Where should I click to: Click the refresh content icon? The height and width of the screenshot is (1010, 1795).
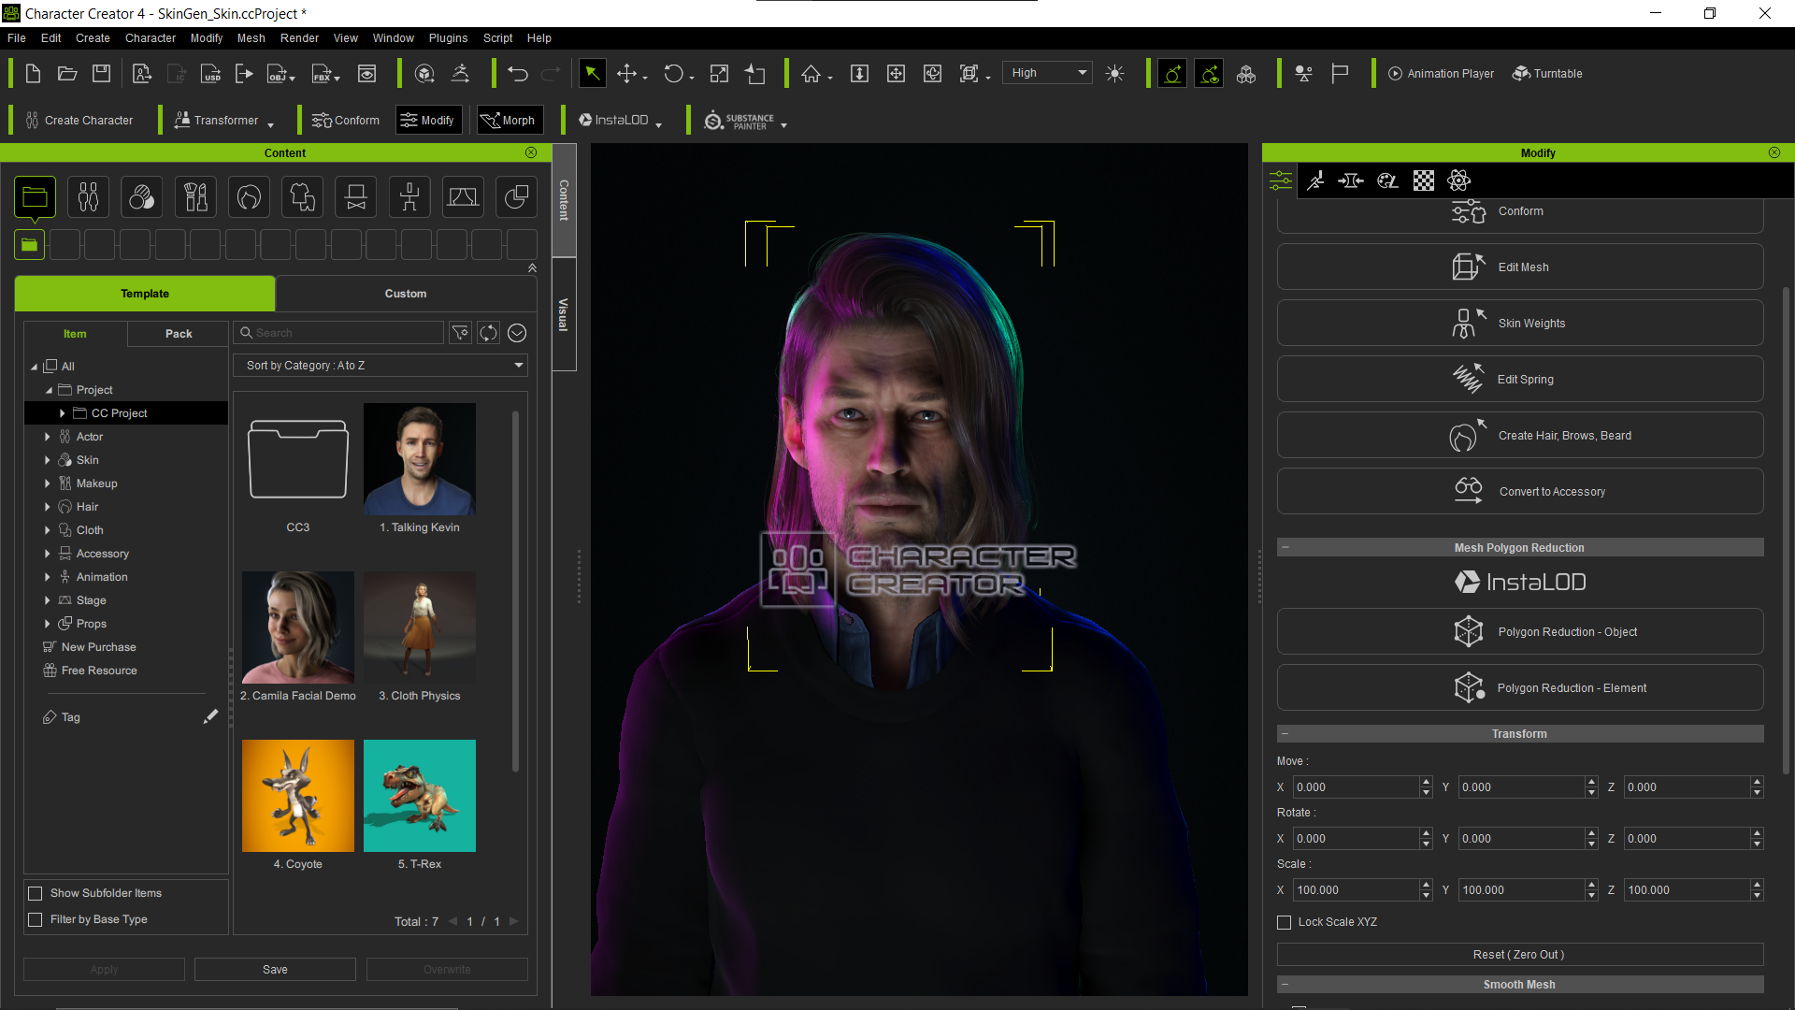point(489,333)
